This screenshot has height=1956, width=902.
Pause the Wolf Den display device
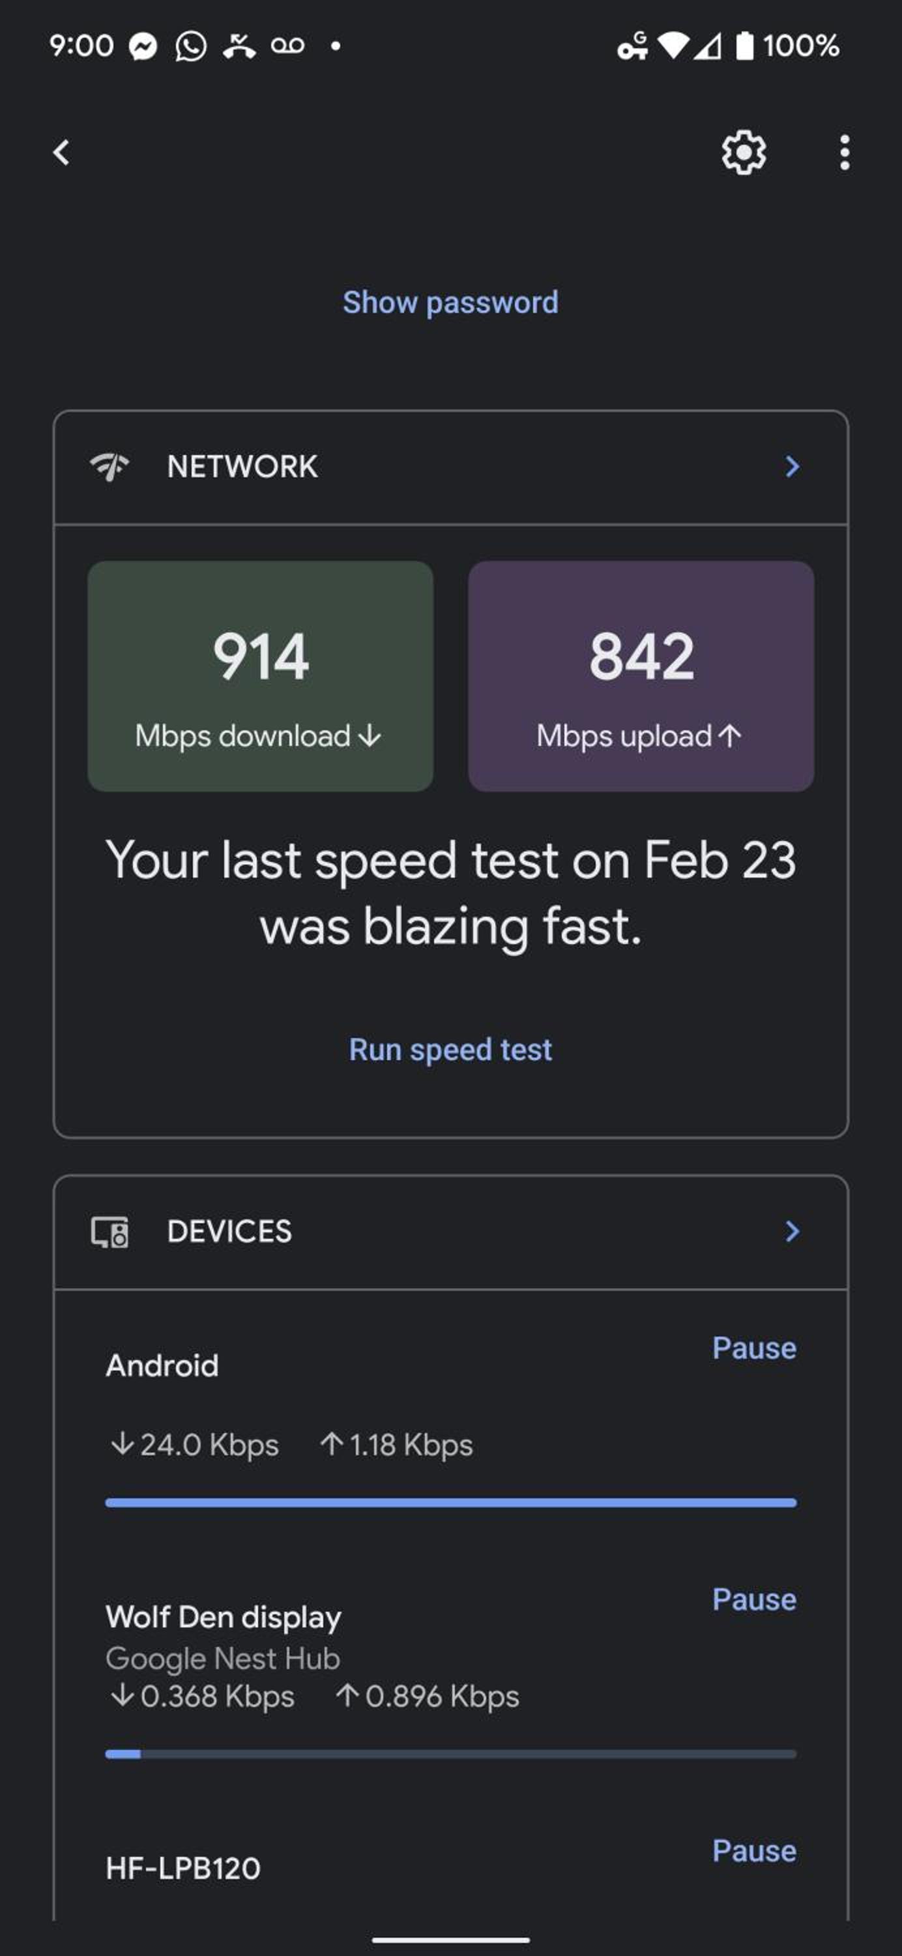click(754, 1599)
